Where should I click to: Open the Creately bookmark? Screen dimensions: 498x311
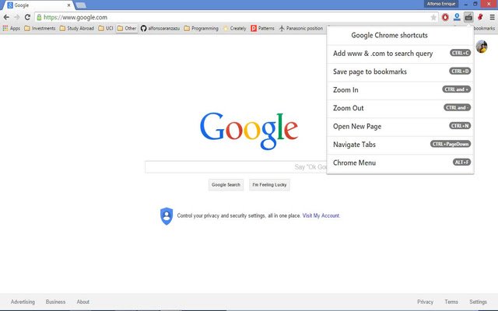234,28
